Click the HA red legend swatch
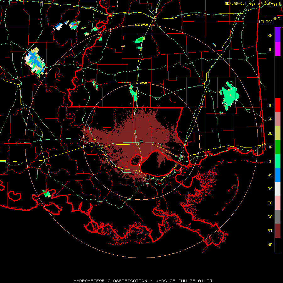This screenshot has height=283, width=283. pyautogui.click(x=278, y=105)
